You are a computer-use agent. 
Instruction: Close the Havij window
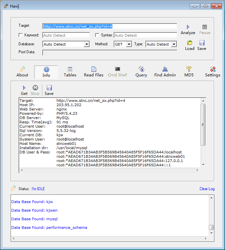(x=216, y=6)
